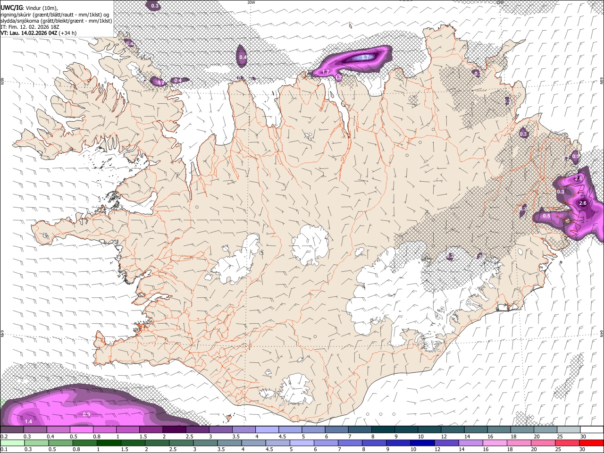Click the violet 12–14 rain legend swatch

click(x=446, y=443)
